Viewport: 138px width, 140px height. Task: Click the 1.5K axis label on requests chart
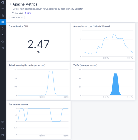coord(15,70)
